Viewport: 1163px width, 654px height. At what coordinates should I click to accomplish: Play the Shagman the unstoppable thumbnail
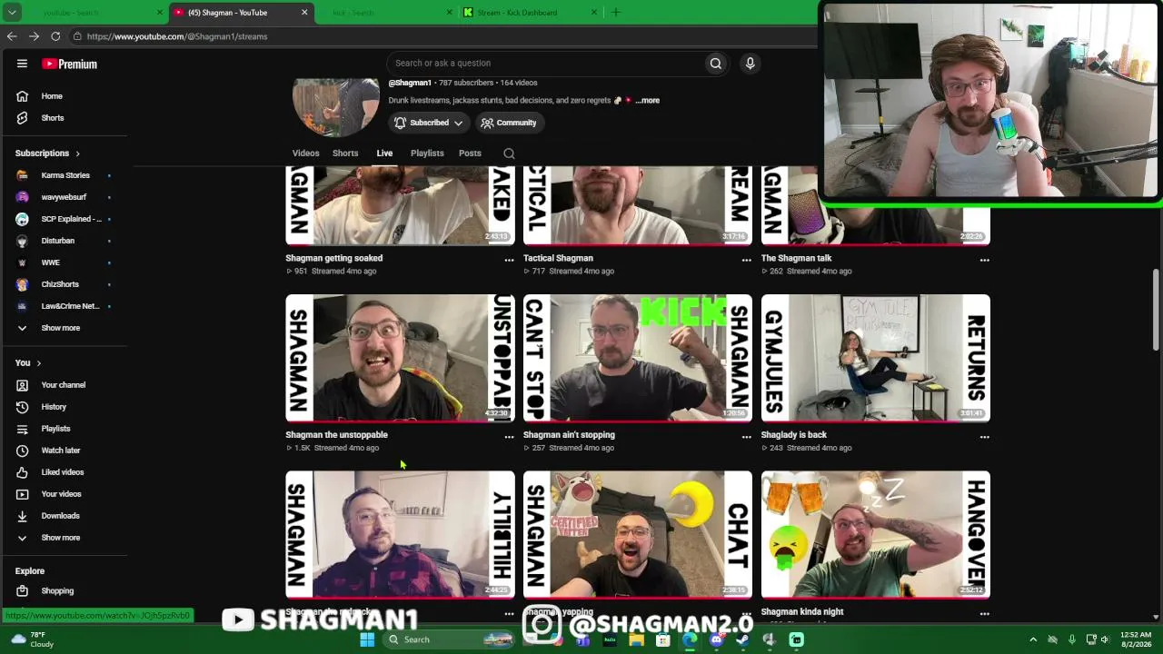(x=400, y=358)
